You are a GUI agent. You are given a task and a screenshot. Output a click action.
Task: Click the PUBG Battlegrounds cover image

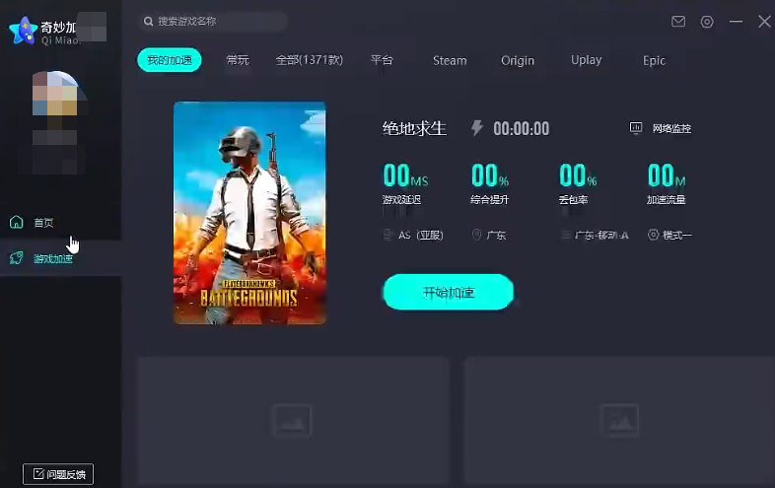click(x=249, y=213)
